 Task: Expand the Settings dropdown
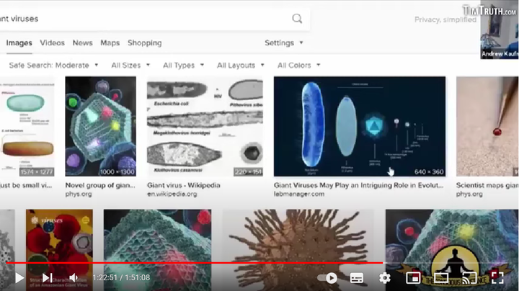284,43
